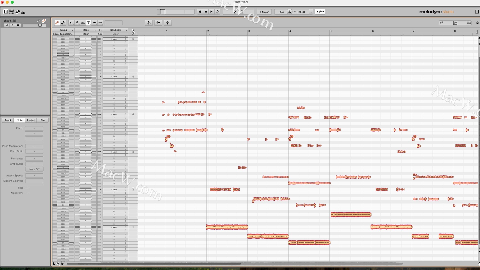The height and width of the screenshot is (270, 480).
Task: Click the Note Off button
Action: [x=34, y=169]
